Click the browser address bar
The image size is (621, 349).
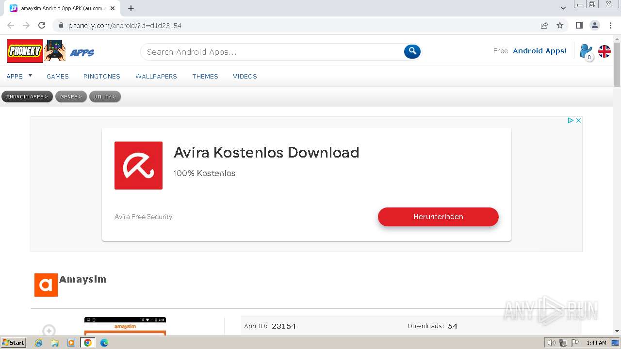(296, 26)
